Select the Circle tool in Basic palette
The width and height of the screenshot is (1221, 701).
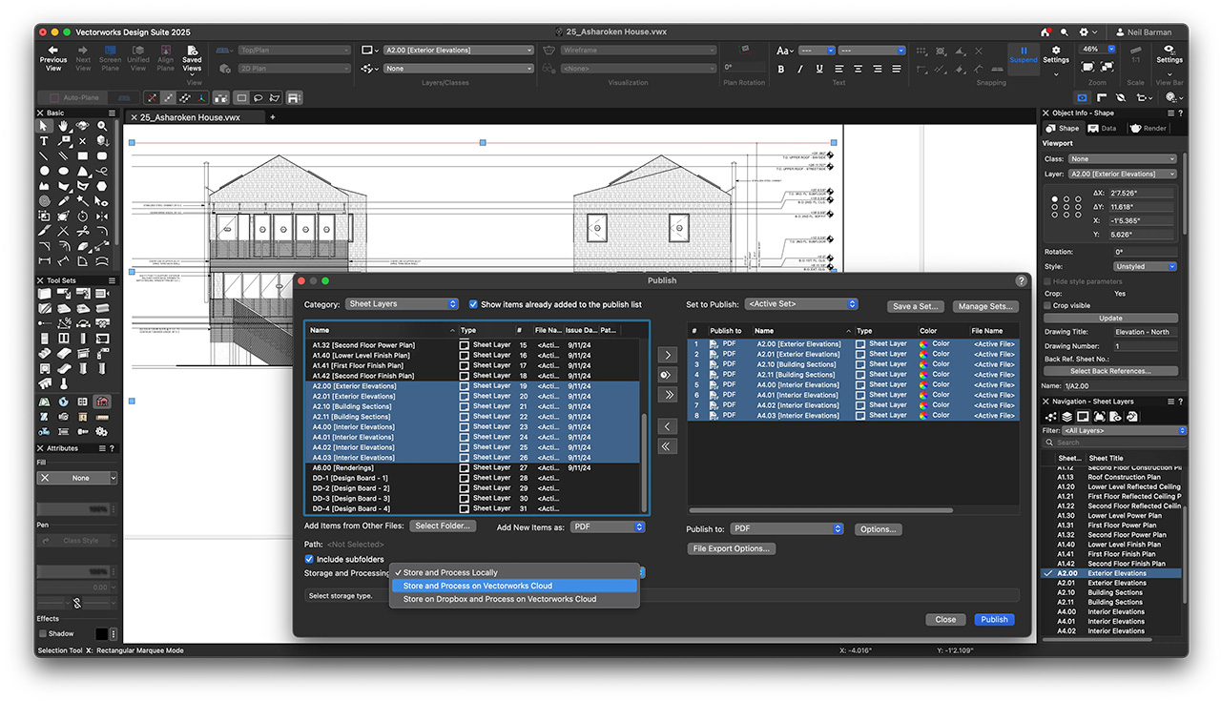[x=44, y=172]
